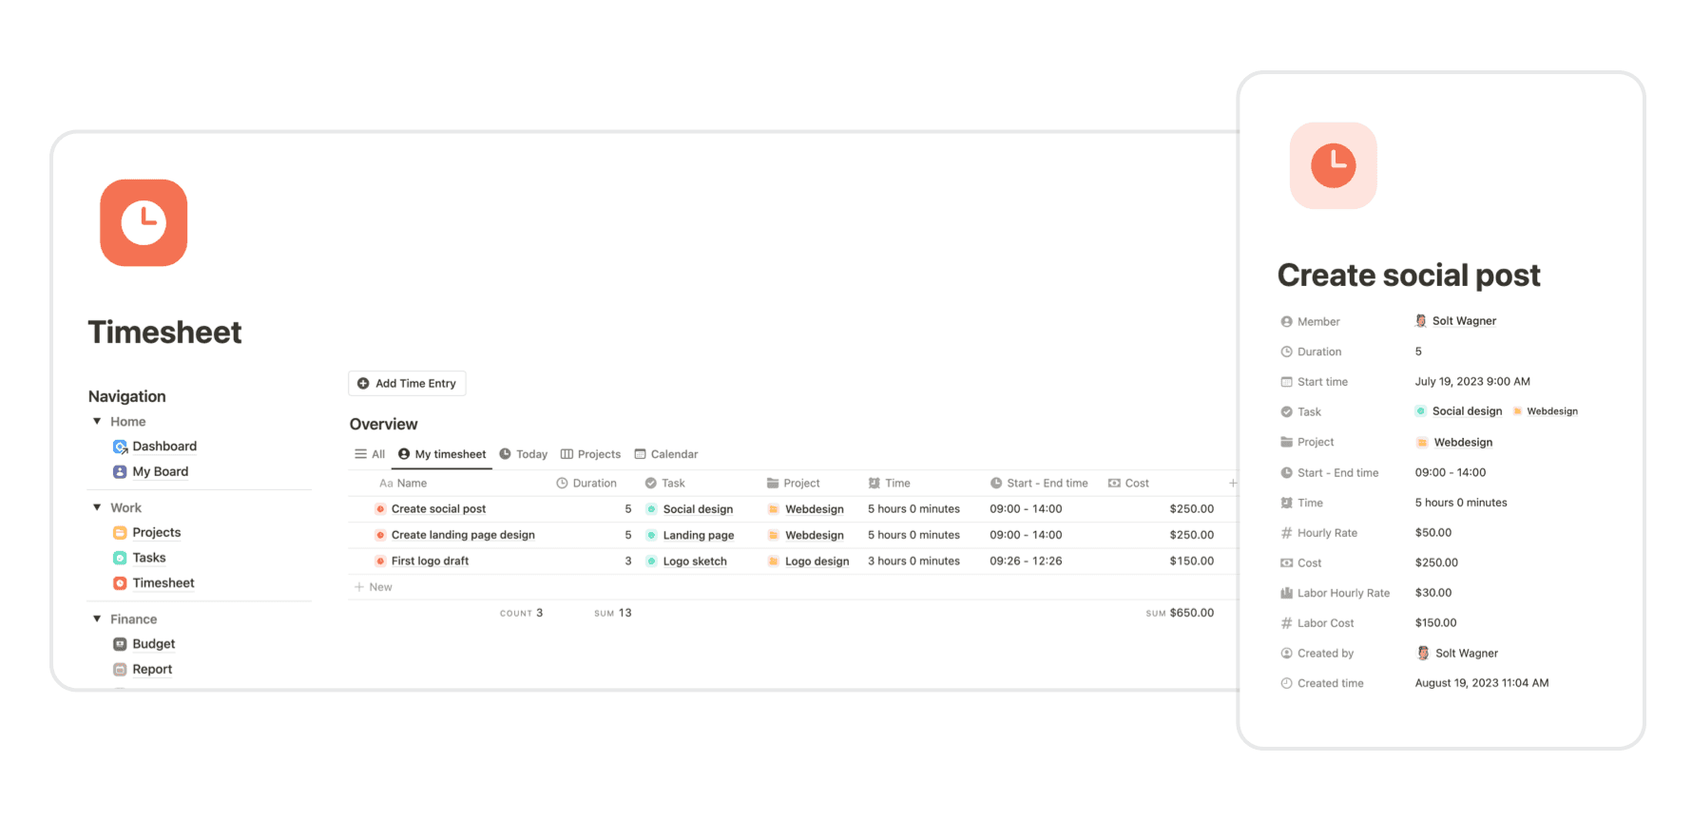
Task: Click the Social design tag in Task property
Action: 1459,411
